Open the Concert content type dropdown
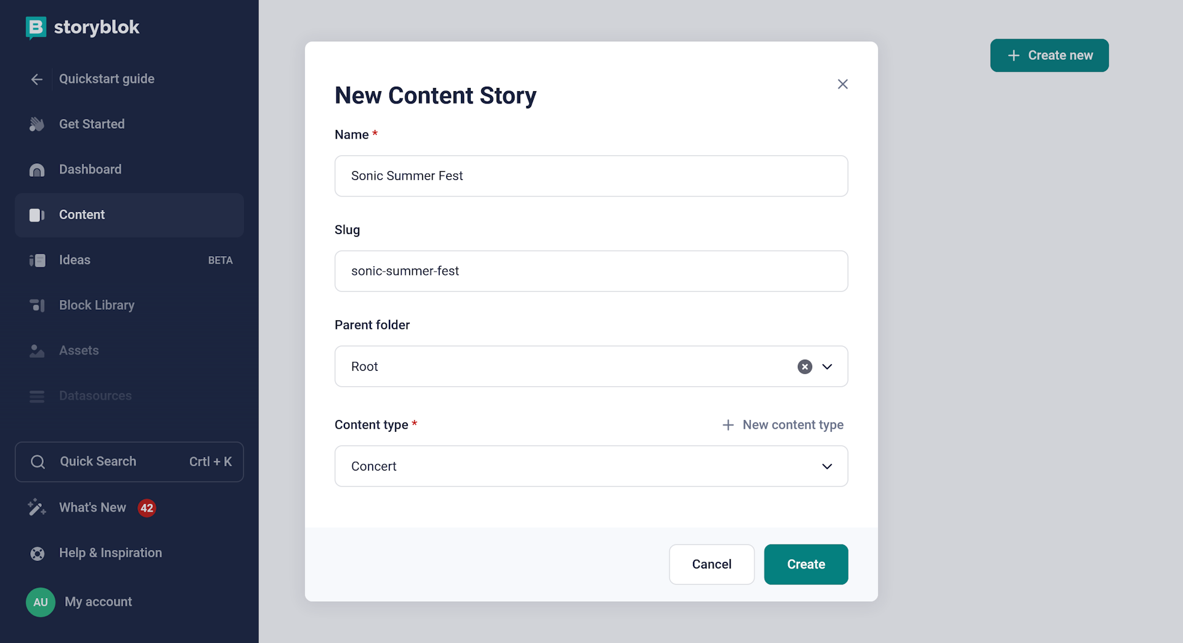Image resolution: width=1183 pixels, height=643 pixels. point(827,466)
